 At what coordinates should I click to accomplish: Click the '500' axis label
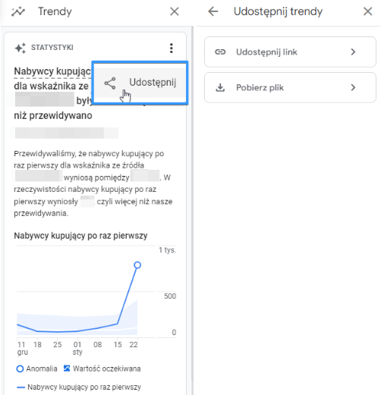[170, 296]
